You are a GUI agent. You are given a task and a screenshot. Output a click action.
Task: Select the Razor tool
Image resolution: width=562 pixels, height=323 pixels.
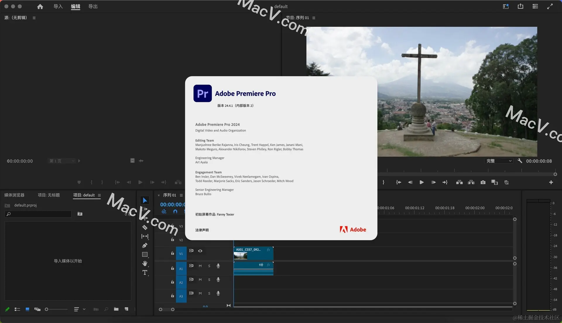(145, 227)
